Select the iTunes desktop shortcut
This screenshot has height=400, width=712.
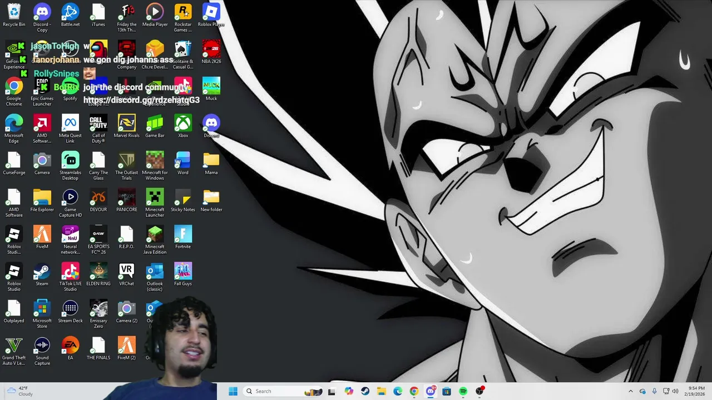click(x=98, y=15)
